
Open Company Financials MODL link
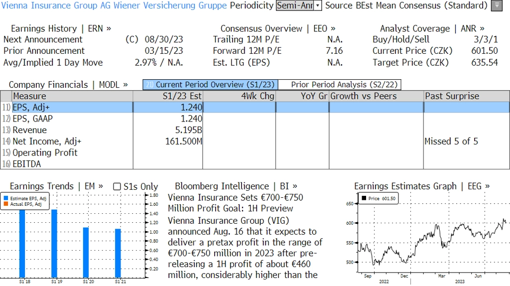68,85
